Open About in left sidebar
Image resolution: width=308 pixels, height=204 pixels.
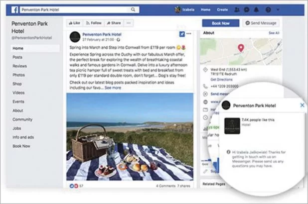18,110
